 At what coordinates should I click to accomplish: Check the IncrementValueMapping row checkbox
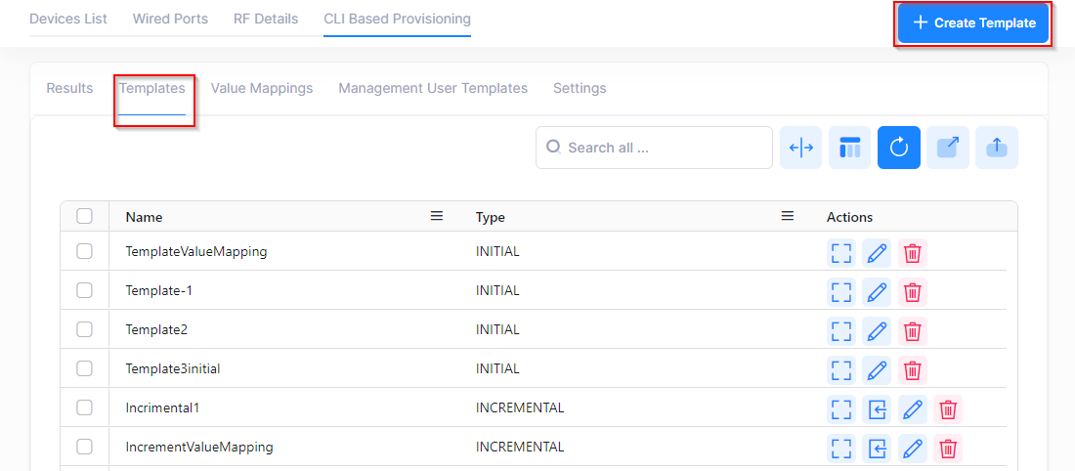coord(84,447)
